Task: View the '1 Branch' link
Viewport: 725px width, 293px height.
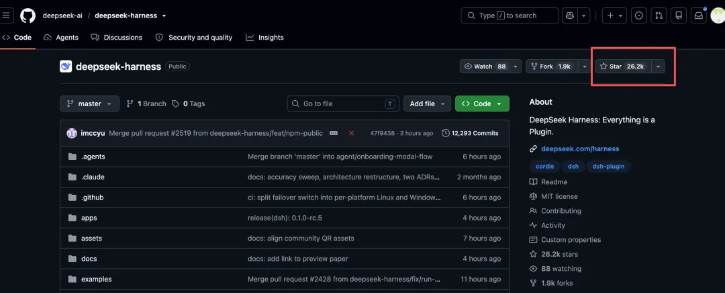Action: (146, 103)
